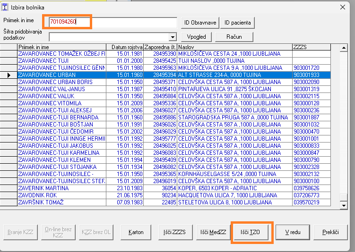Click the patient list scrollbar thumb
This screenshot has width=355, height=252.
click(x=344, y=197)
